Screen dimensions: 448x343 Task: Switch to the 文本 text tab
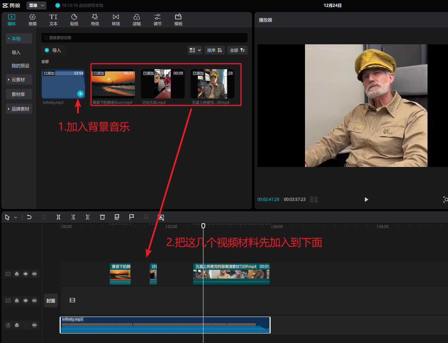tap(53, 20)
